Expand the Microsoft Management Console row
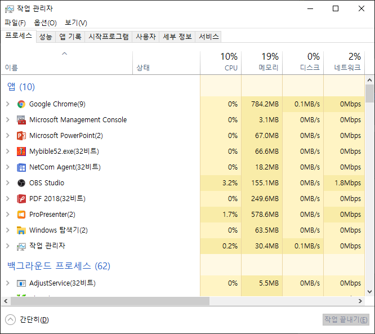The width and height of the screenshot is (375, 334). click(x=8, y=119)
